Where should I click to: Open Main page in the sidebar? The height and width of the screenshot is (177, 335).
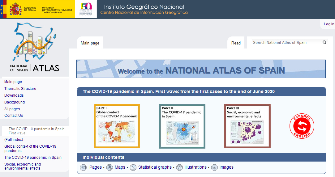click(x=13, y=82)
